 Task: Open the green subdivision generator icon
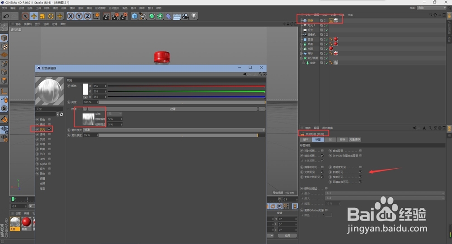tap(151, 16)
